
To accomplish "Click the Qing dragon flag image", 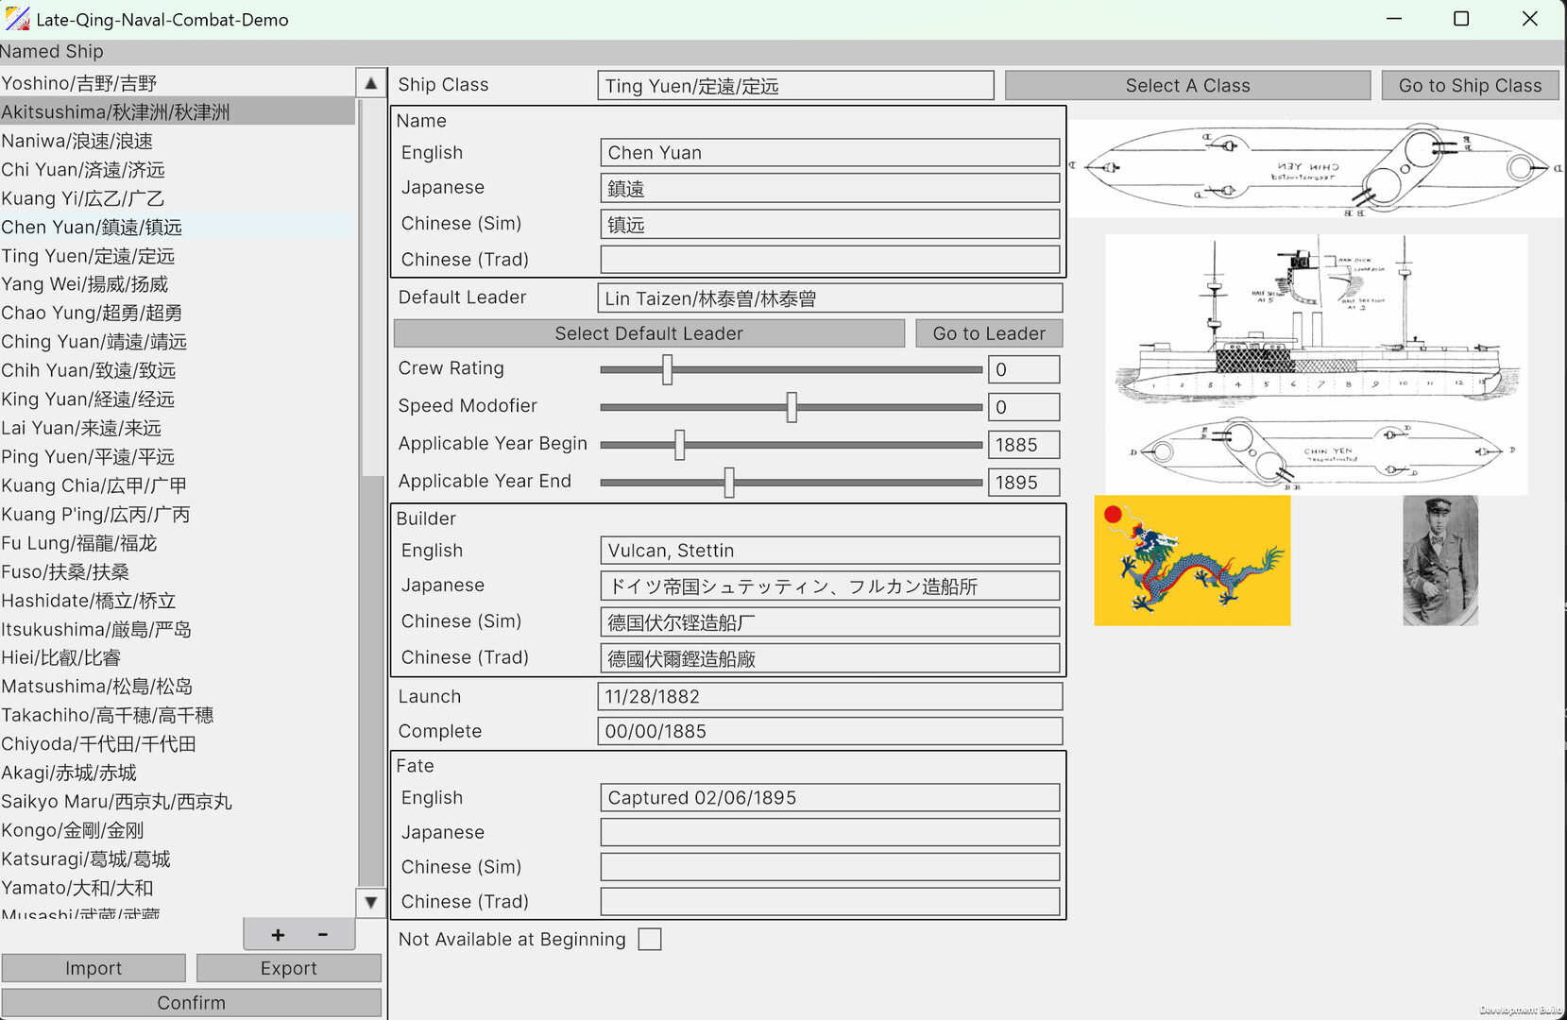I will [1192, 560].
